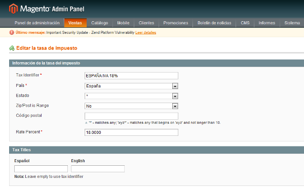304x190 pixels.
Task: Click the red alert icon beside Último mensaje
Action: [12, 32]
